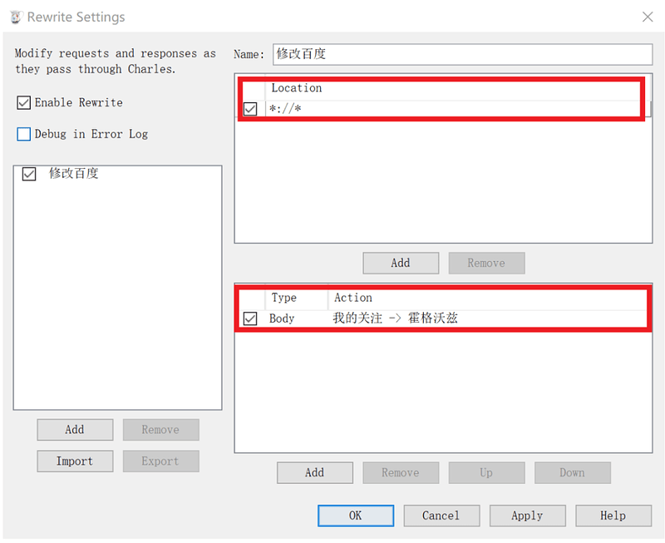Click Remove under the sets list
The width and height of the screenshot is (665, 543).
point(160,430)
